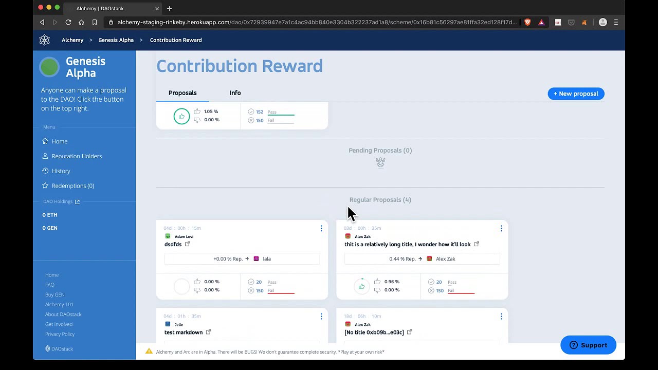The image size is (658, 370).
Task: Vote thumbs up on Alex Zak's long title proposal
Action: tap(377, 282)
